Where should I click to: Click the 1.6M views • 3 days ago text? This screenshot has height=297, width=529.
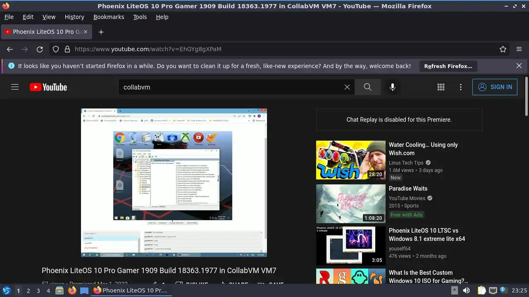coord(416,170)
